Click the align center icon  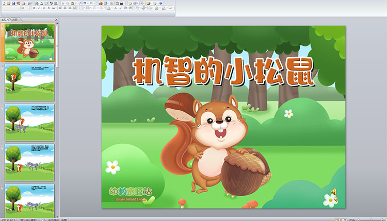66,9
